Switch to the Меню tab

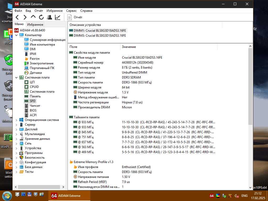(19, 24)
